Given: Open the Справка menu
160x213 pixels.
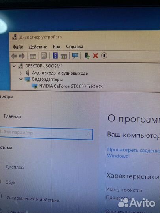Looking at the screenshot, I should click(75, 47).
